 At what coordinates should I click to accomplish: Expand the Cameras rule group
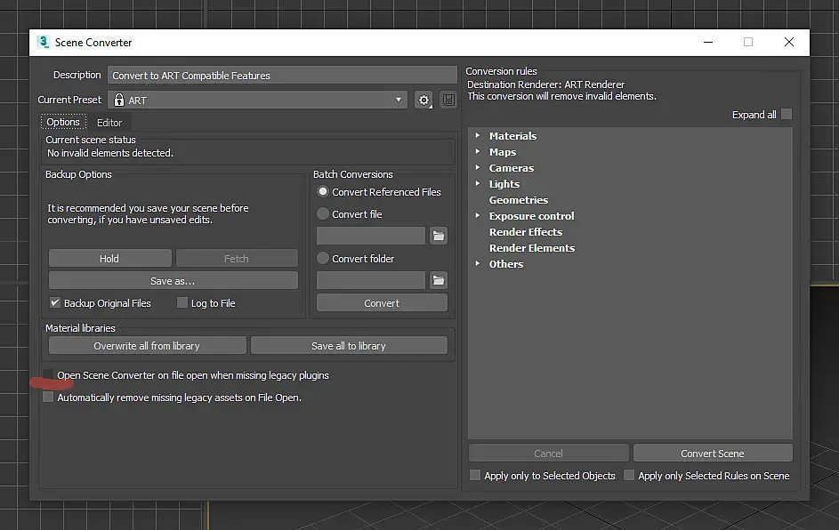[477, 167]
